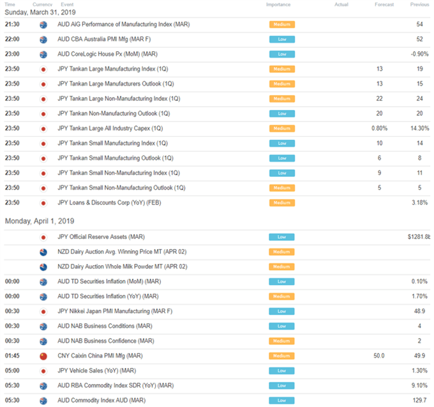Click China flag for Caixin China PMI Mfg

click(x=43, y=357)
